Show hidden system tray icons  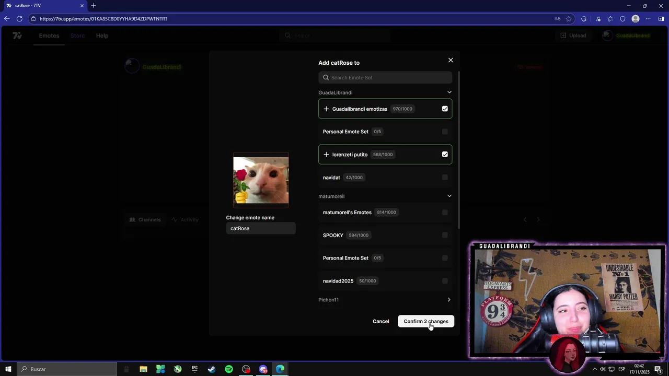(x=594, y=369)
